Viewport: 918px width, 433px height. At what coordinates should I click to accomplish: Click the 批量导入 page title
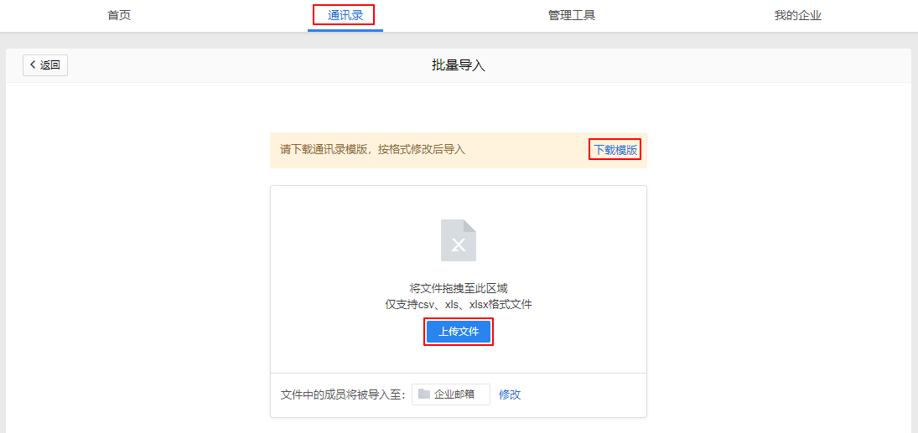pyautogui.click(x=459, y=65)
